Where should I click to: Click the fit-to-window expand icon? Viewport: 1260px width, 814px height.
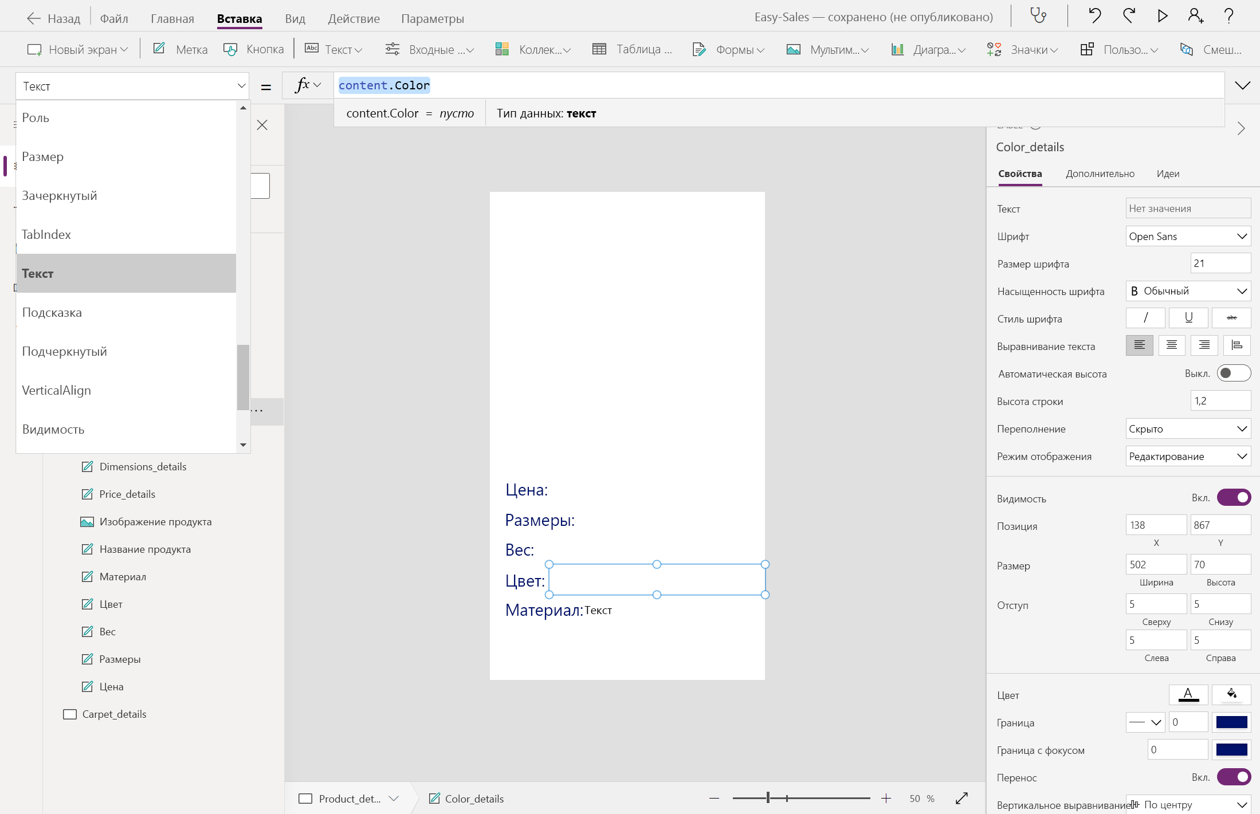961,798
